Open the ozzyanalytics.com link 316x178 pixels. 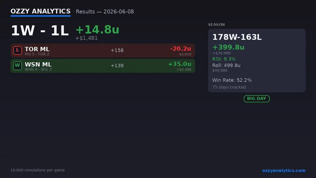click(284, 171)
